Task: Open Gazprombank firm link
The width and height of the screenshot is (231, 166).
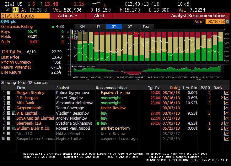Action: click(x=29, y=108)
